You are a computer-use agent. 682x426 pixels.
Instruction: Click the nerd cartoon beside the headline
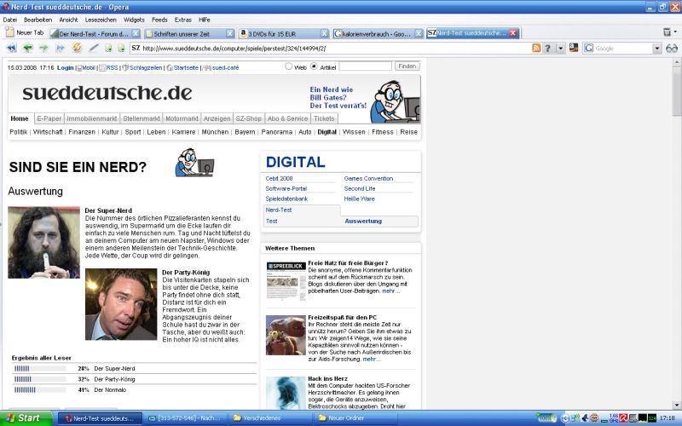194,163
